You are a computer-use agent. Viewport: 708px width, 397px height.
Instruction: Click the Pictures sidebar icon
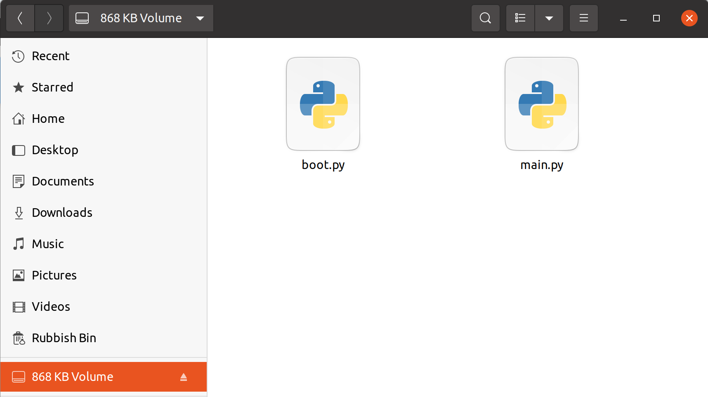pyautogui.click(x=19, y=275)
